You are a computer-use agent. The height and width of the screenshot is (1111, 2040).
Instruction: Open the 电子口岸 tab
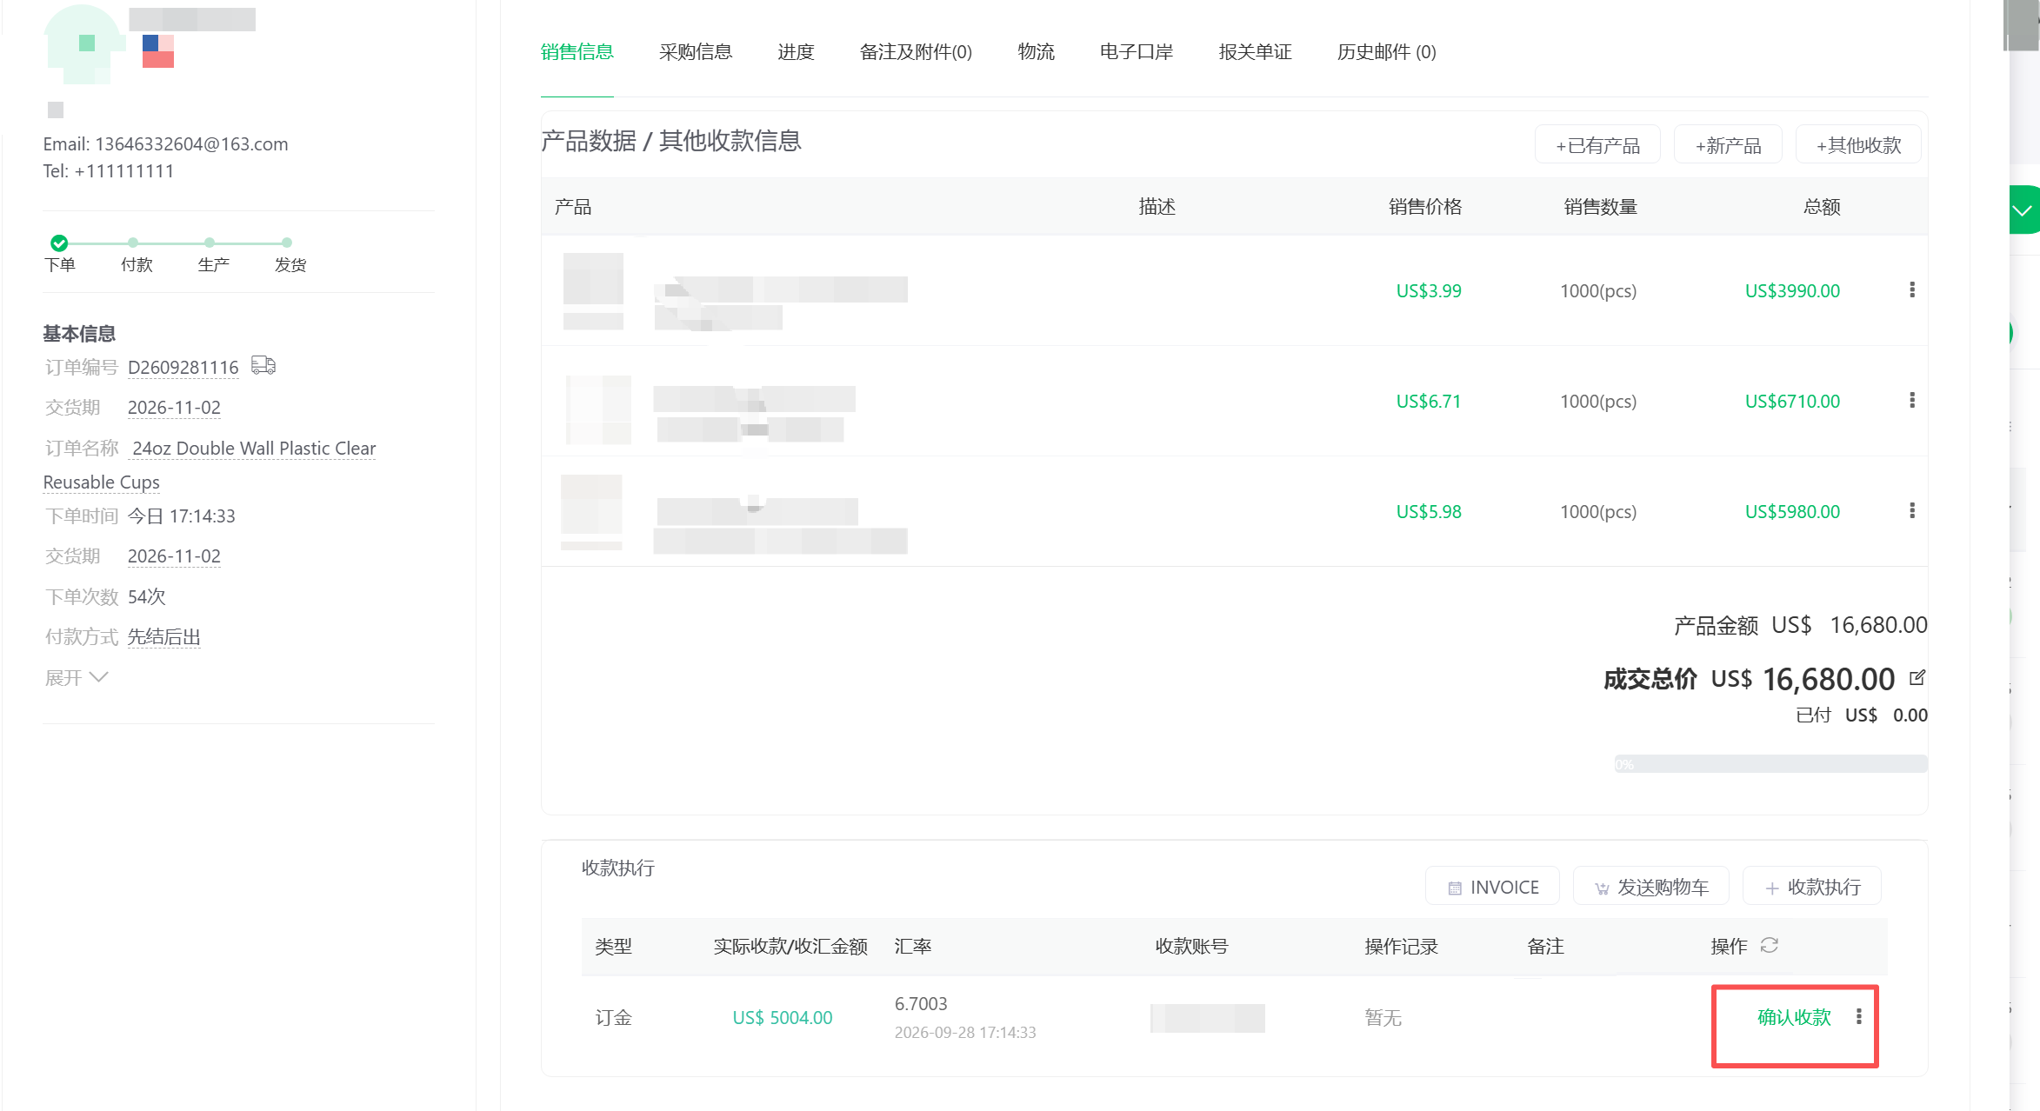point(1137,52)
